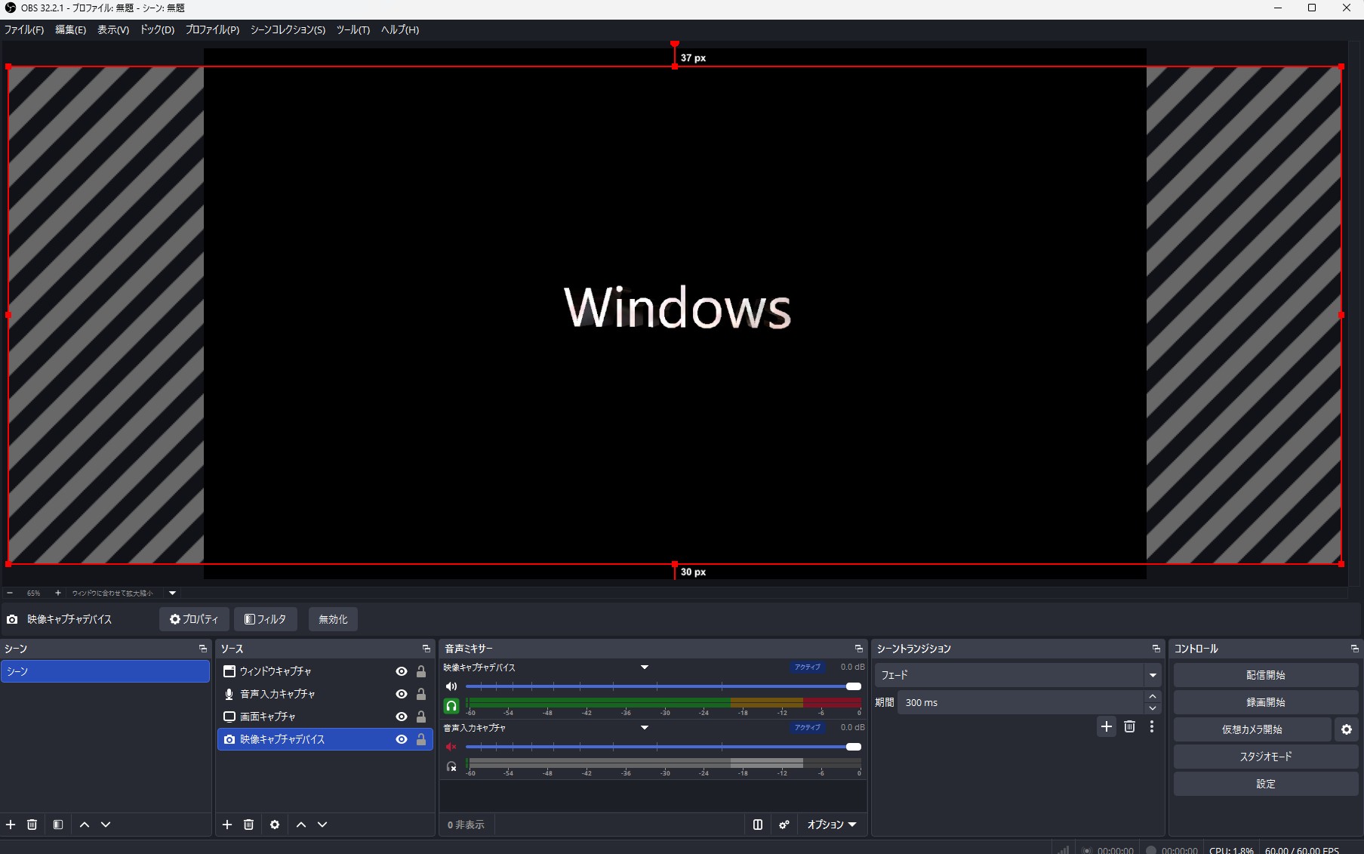Open advanced audio properties gears icon
1364x854 pixels.
pos(784,825)
